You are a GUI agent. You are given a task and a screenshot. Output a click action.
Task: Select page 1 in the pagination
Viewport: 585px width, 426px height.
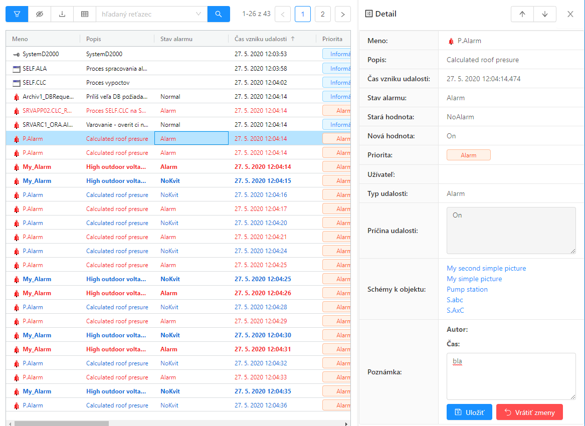point(302,15)
